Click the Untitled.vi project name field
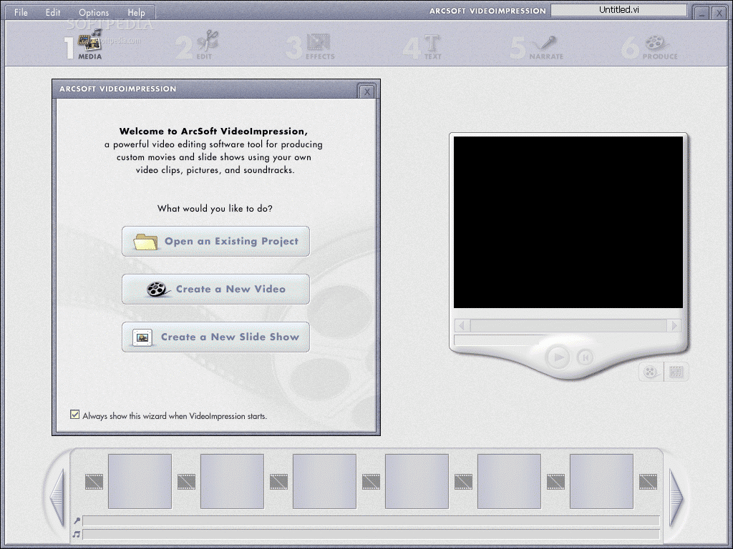733x549 pixels. pos(619,10)
